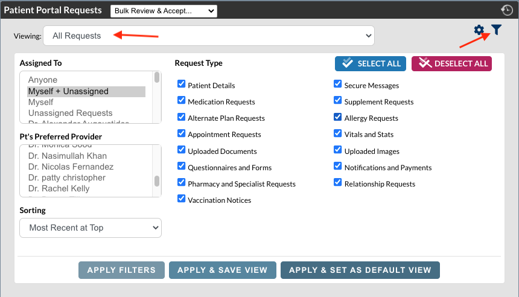Toggle Secure Messages checkbox

pos(337,84)
